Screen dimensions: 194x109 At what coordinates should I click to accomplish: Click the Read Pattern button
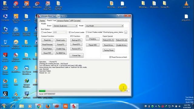pos(47,49)
